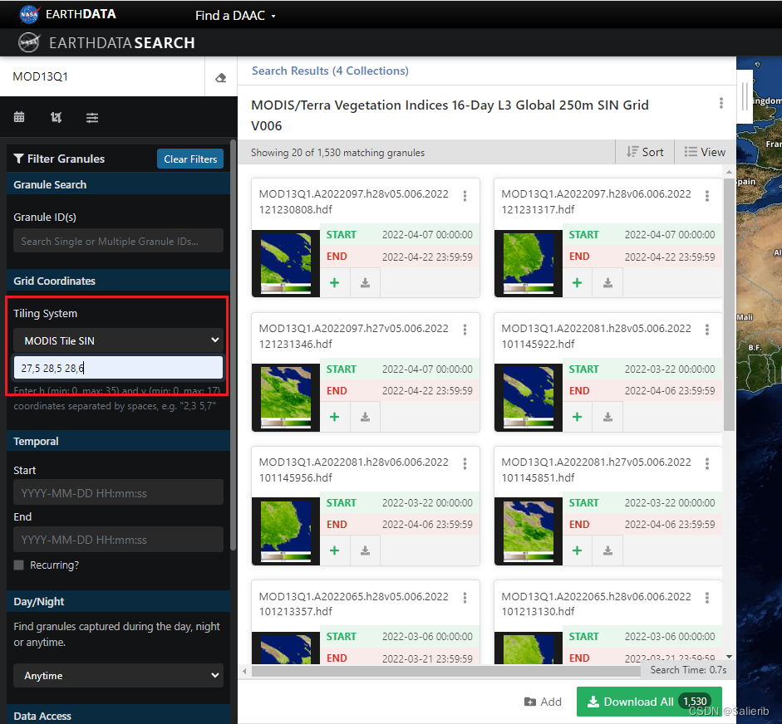The height and width of the screenshot is (724, 782).
Task: Click thumbnail of h27v05 A2022097 granule
Action: (x=286, y=397)
